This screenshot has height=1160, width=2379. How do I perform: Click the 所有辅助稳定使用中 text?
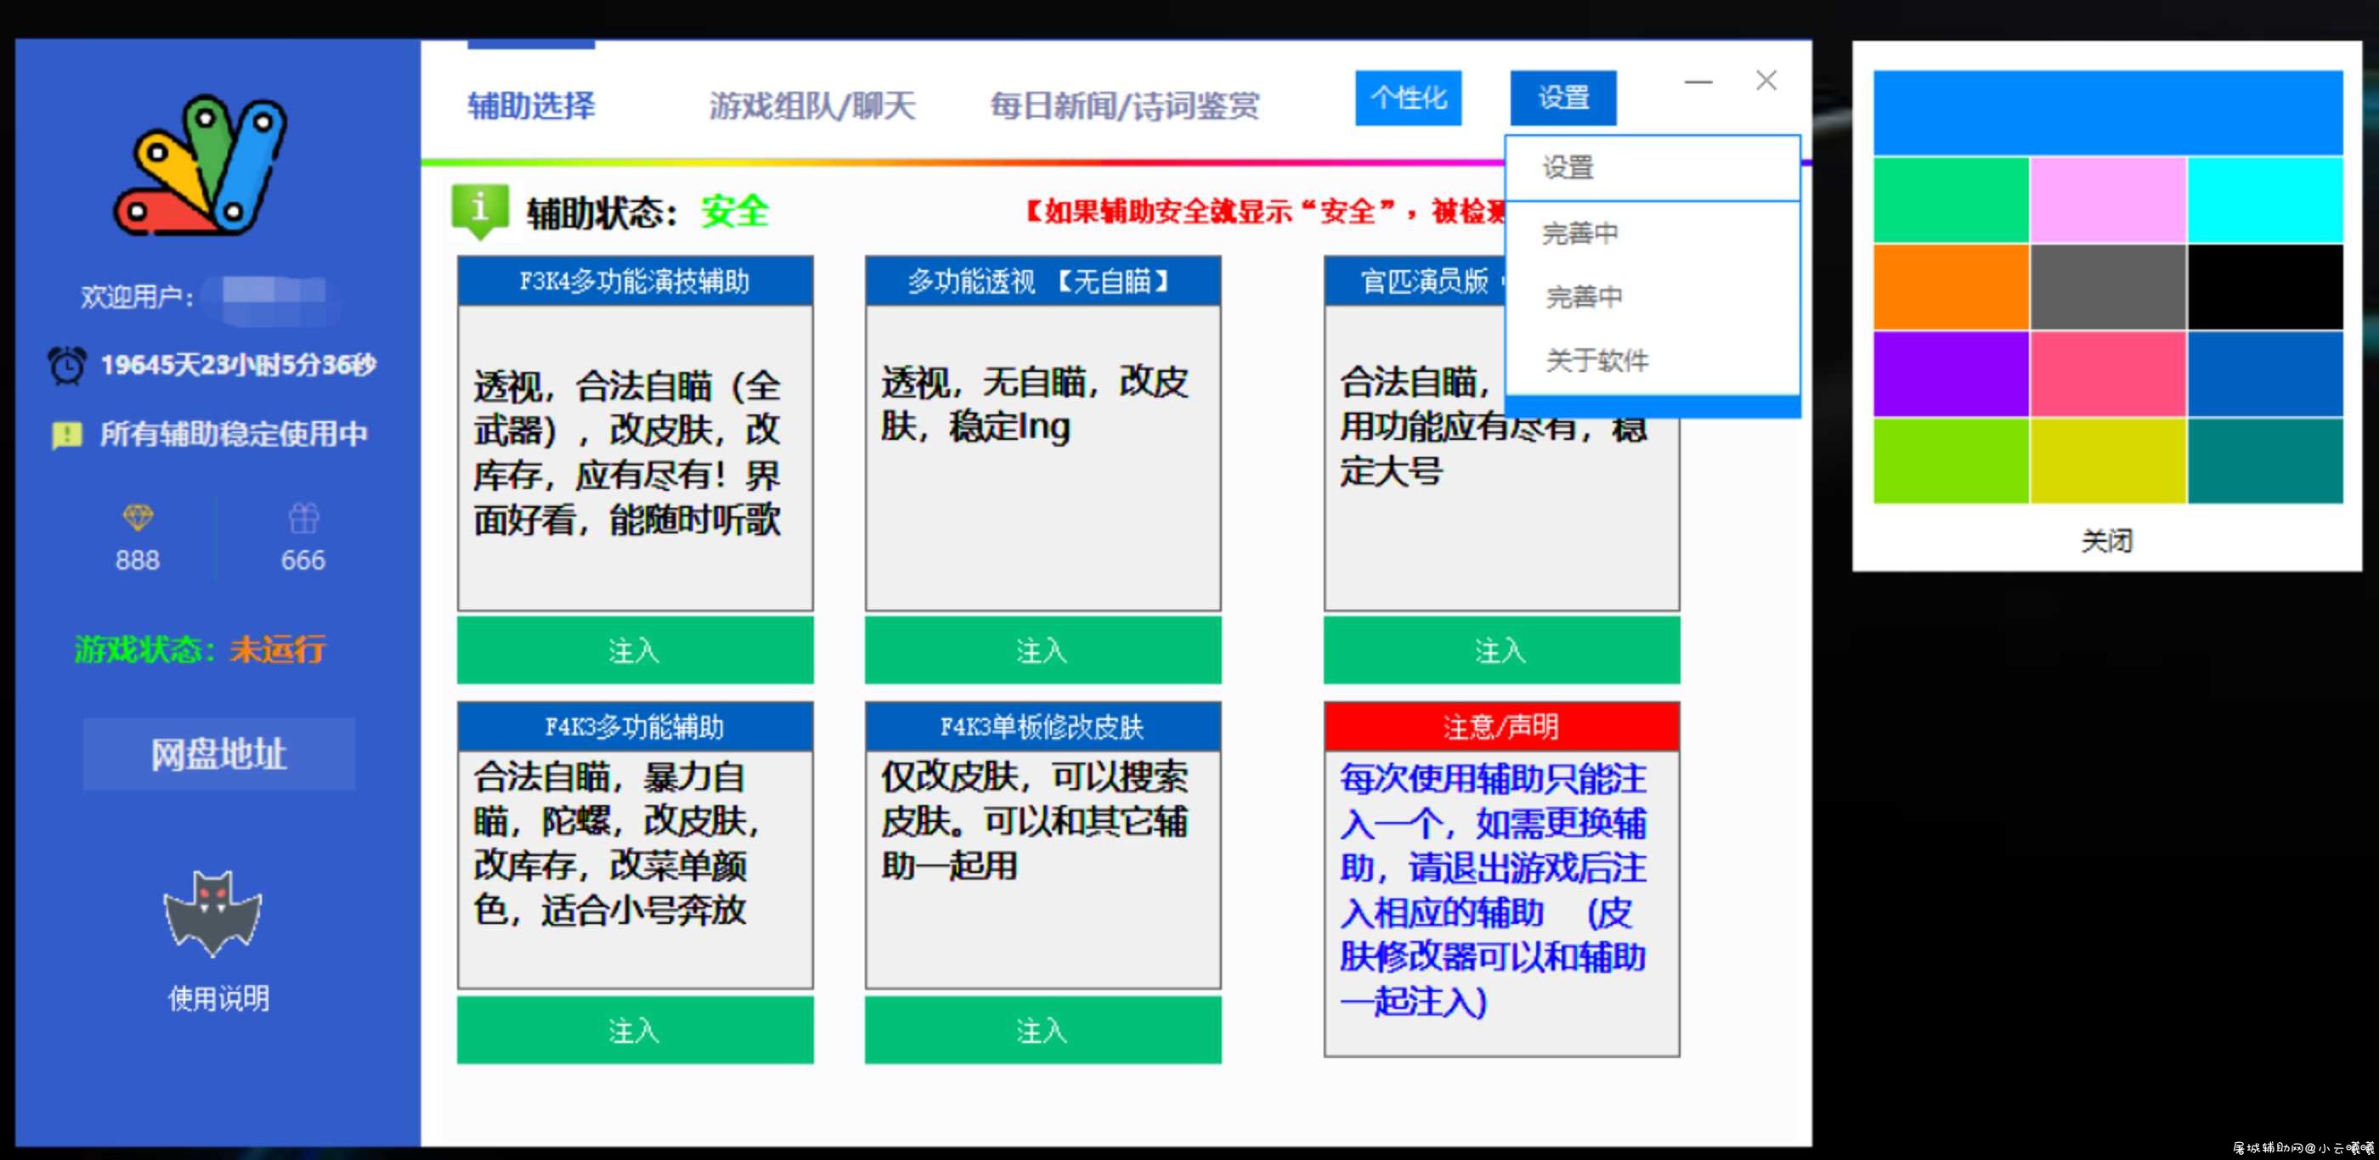[234, 435]
